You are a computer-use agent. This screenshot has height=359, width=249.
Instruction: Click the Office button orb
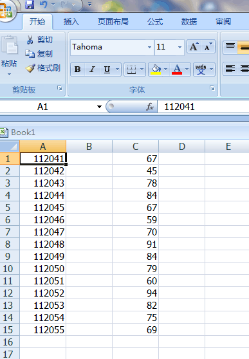pos(6,10)
